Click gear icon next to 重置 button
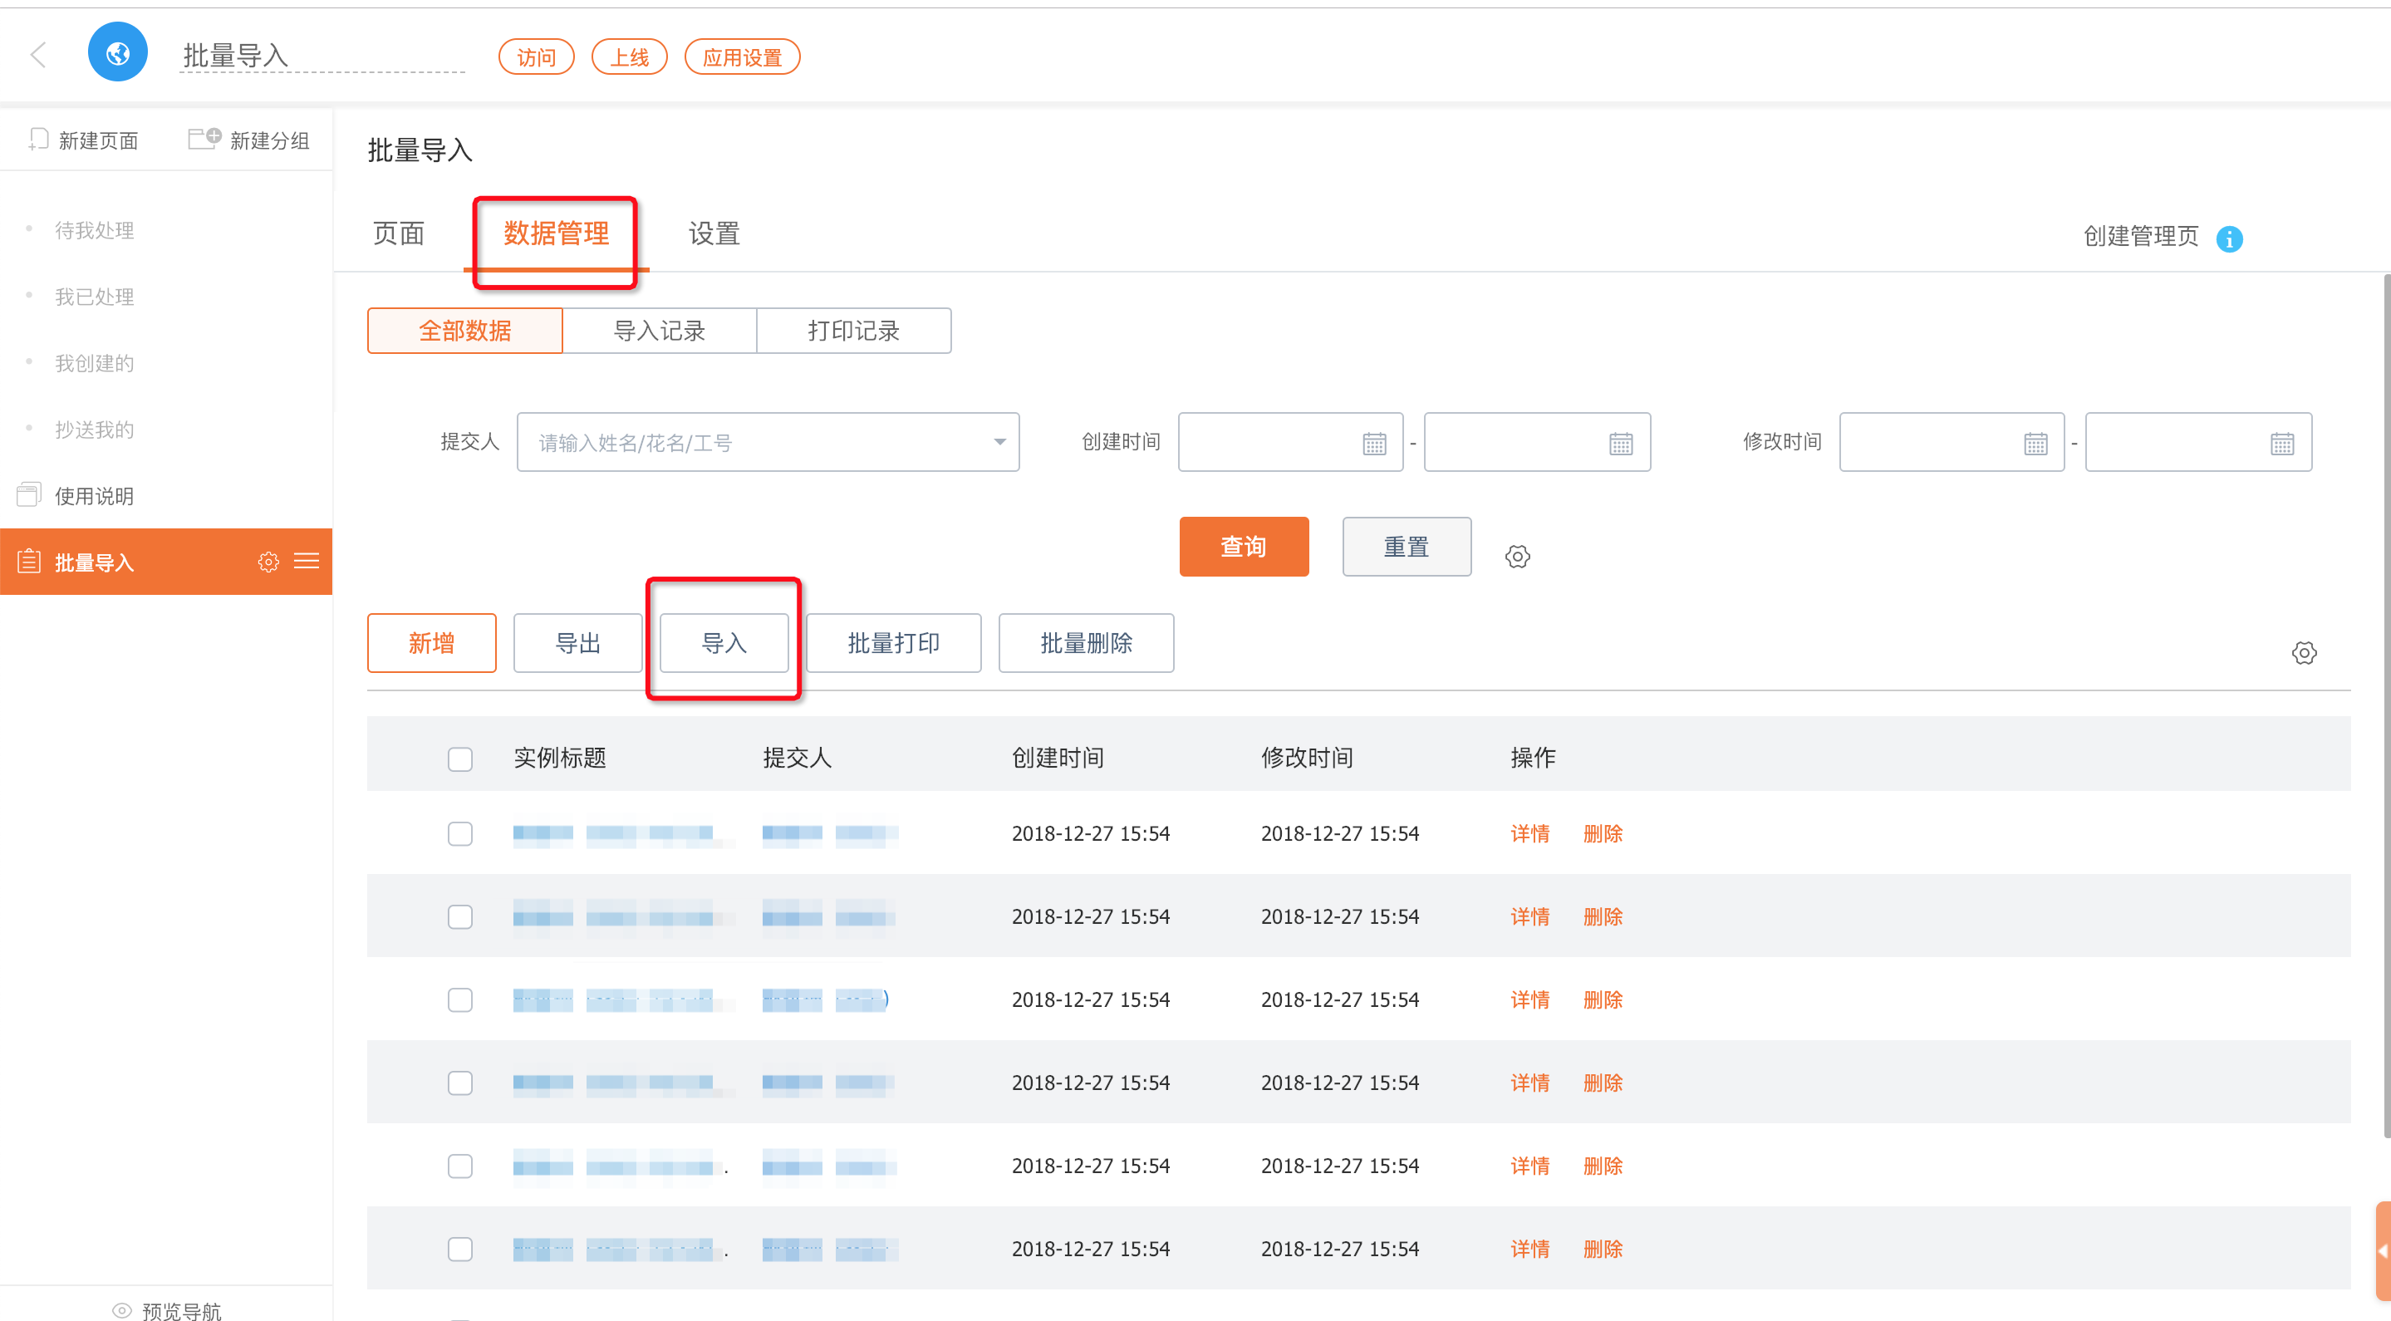Viewport: 2391px width, 1321px height. click(1517, 556)
